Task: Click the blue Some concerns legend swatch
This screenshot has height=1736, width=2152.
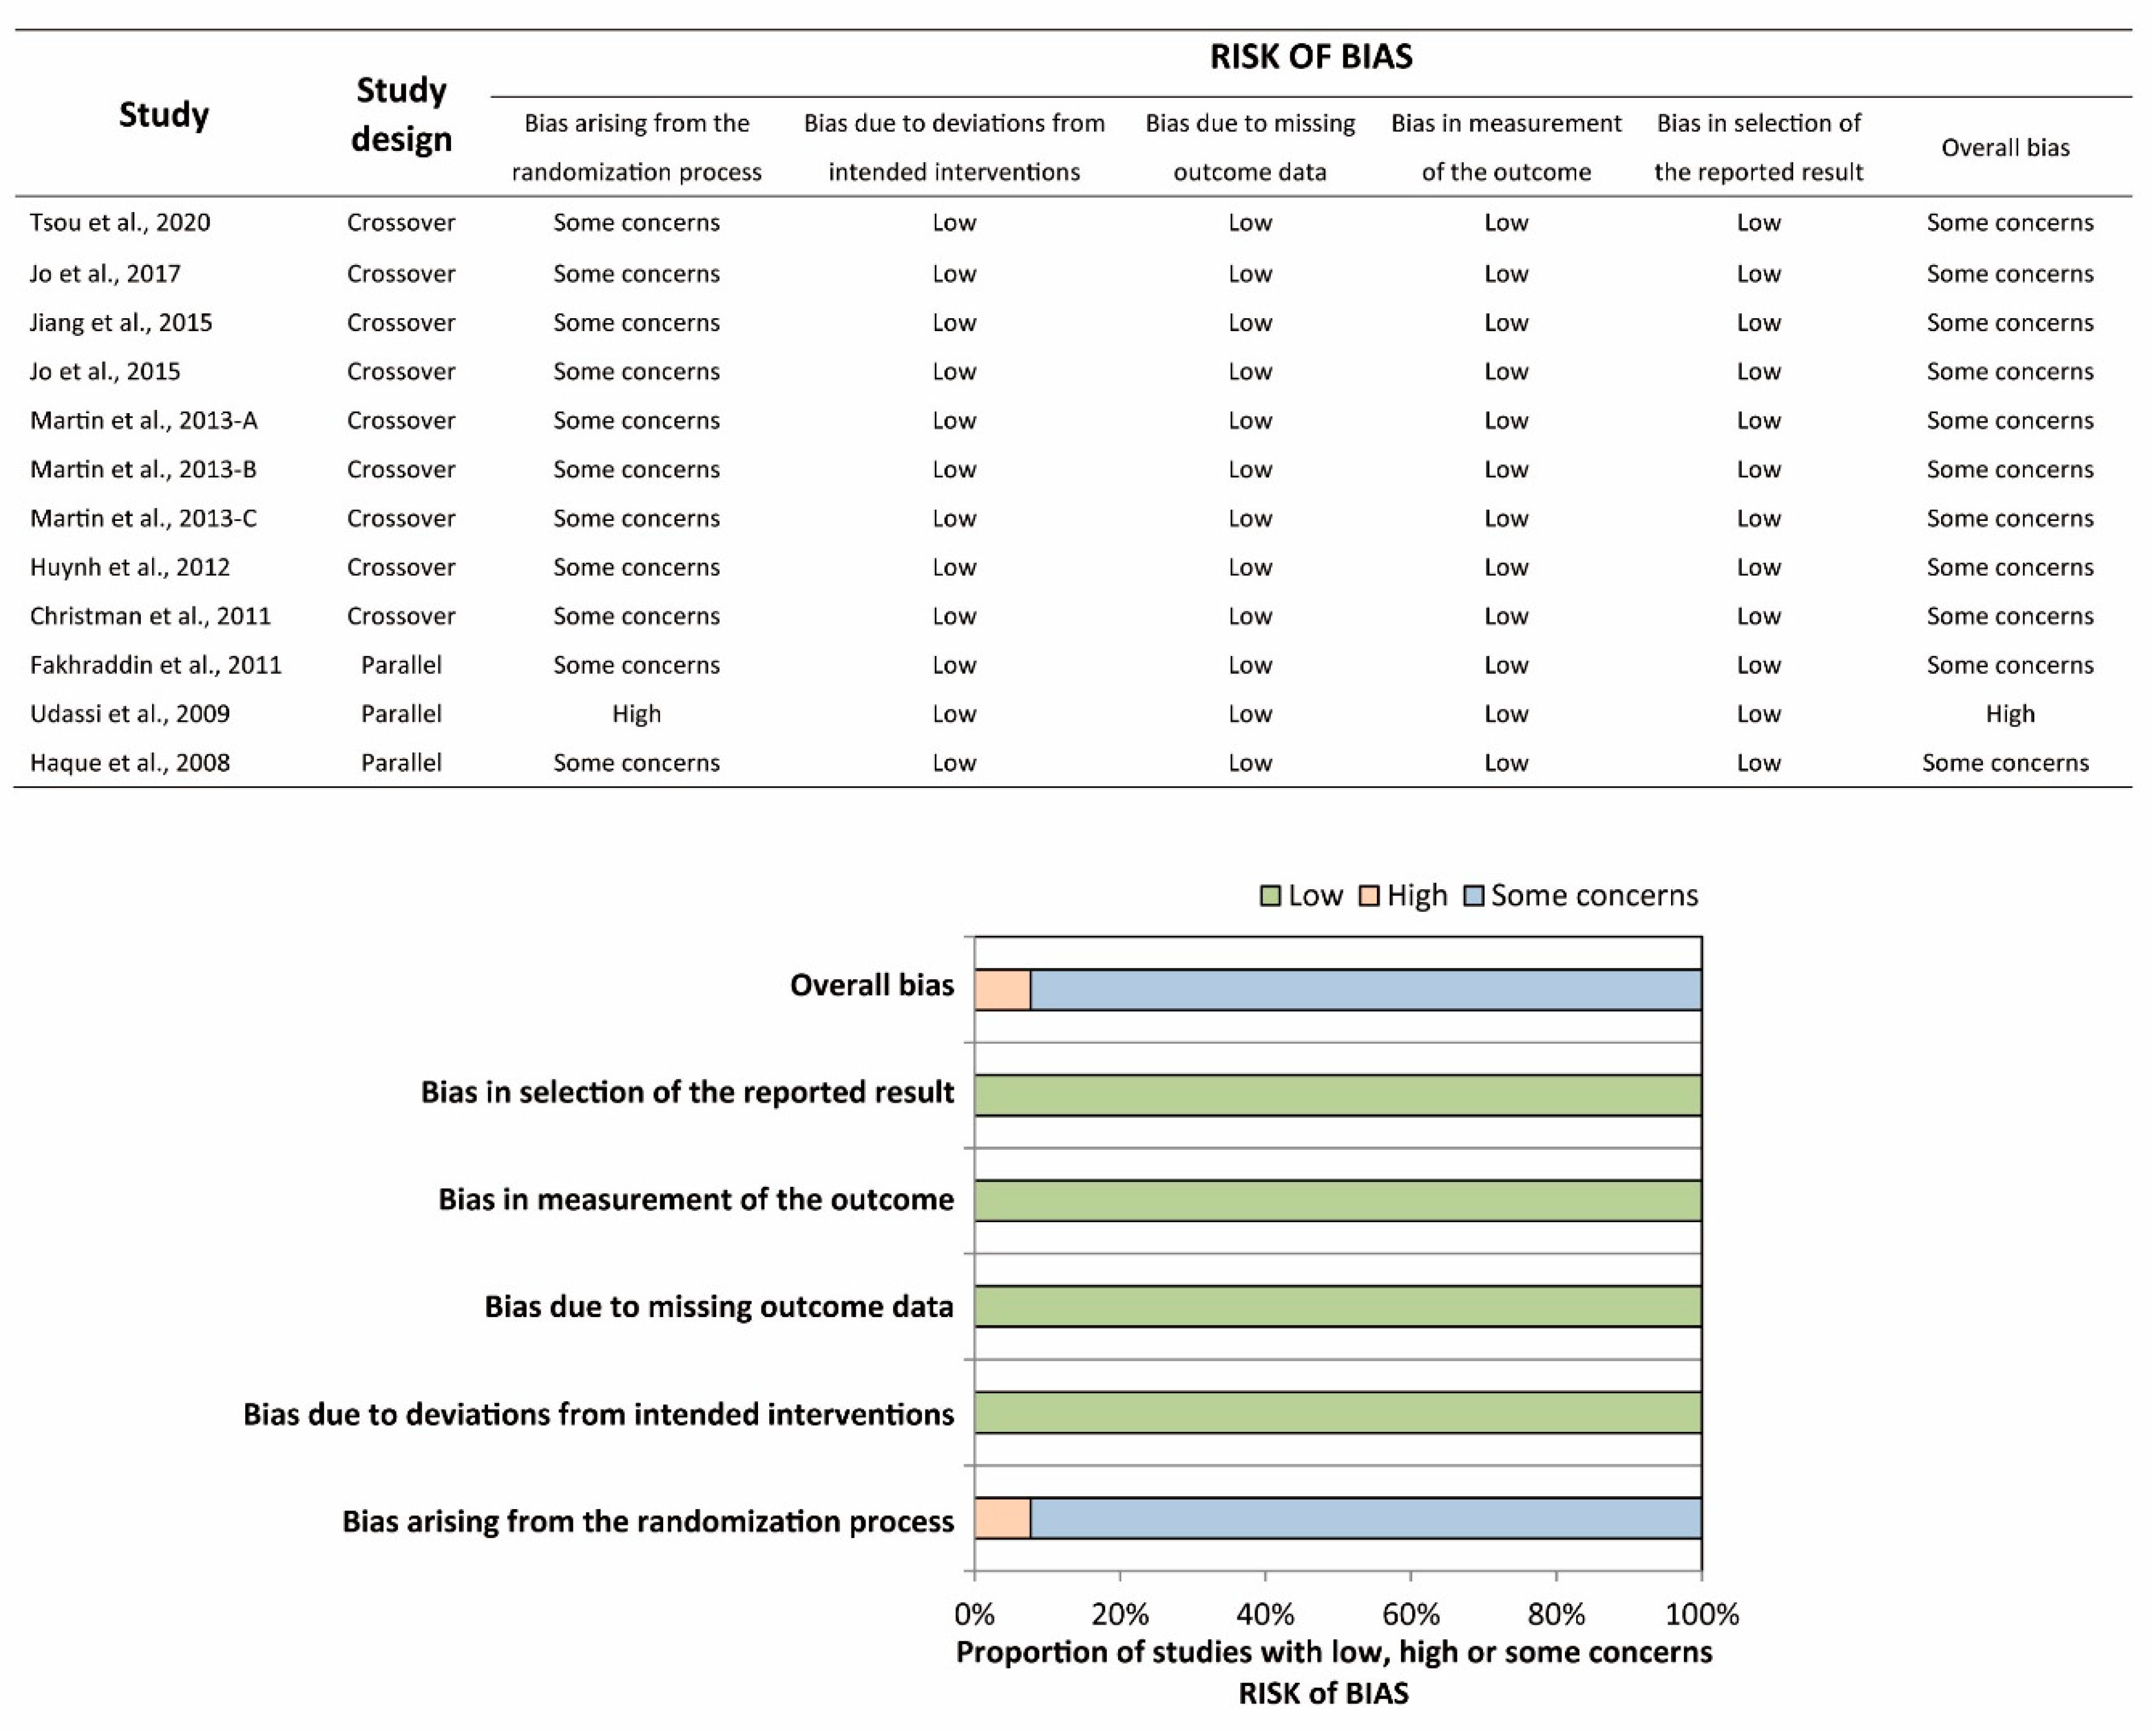Action: pyautogui.click(x=1472, y=896)
